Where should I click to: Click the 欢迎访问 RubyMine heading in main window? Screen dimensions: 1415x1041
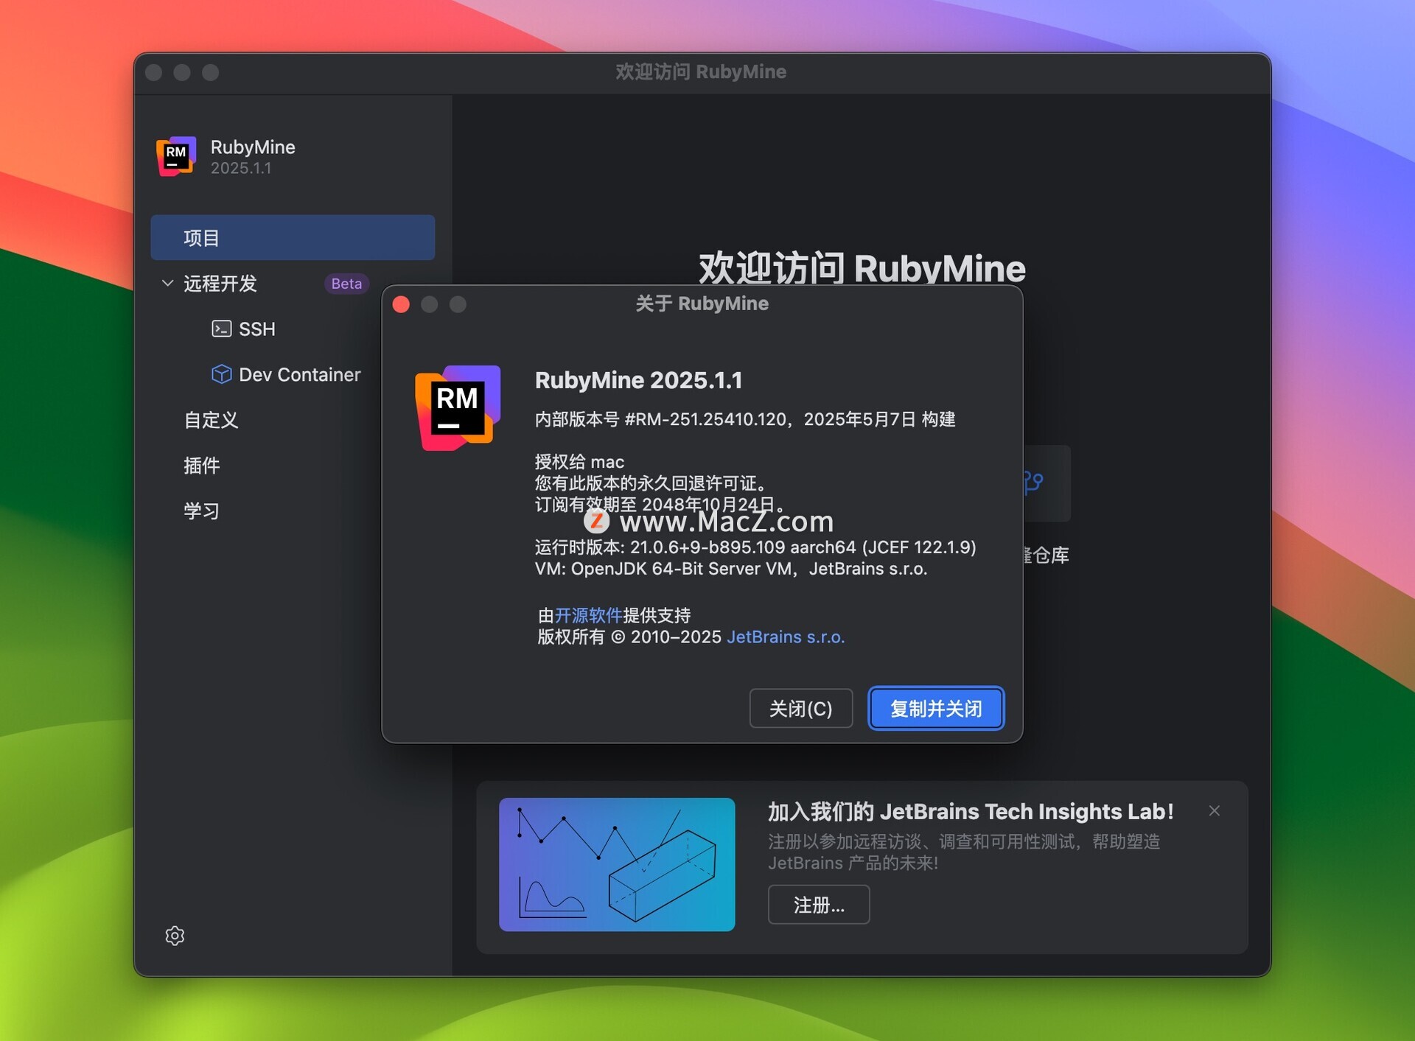click(x=862, y=267)
